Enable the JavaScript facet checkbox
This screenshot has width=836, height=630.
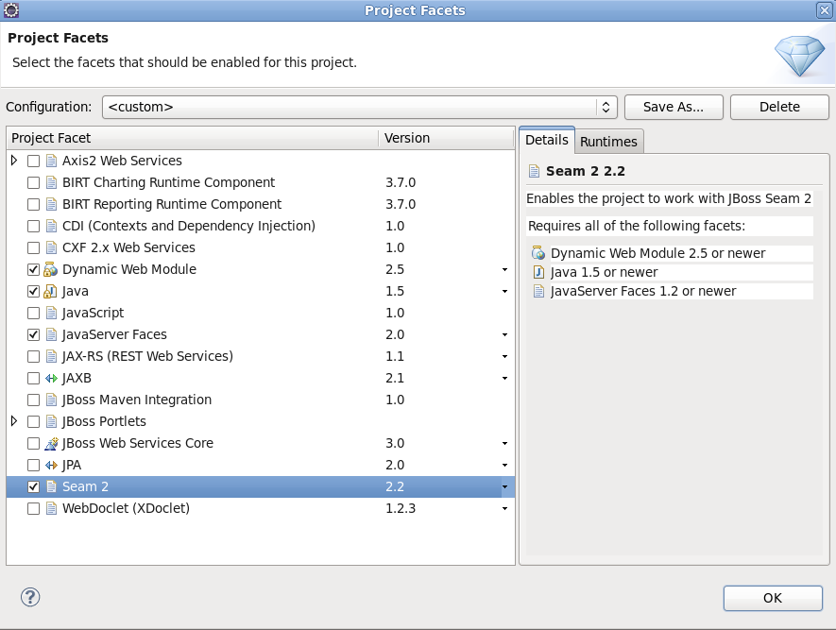pyautogui.click(x=34, y=314)
